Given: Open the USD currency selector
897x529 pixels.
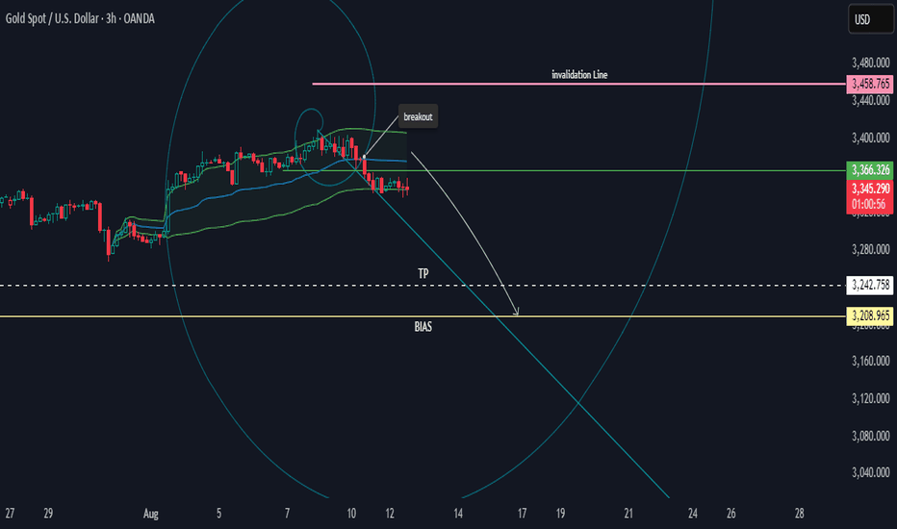Looking at the screenshot, I should [870, 19].
